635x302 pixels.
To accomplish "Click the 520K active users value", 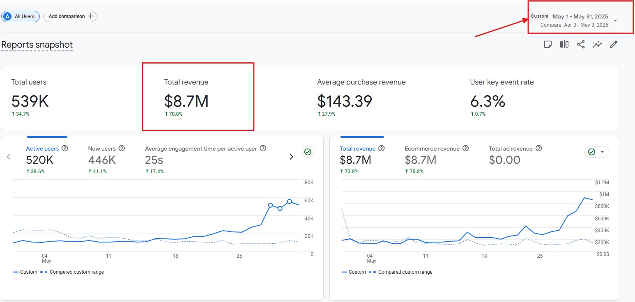I will pyautogui.click(x=40, y=160).
